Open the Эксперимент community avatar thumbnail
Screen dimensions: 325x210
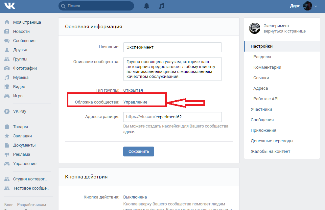[255, 28]
